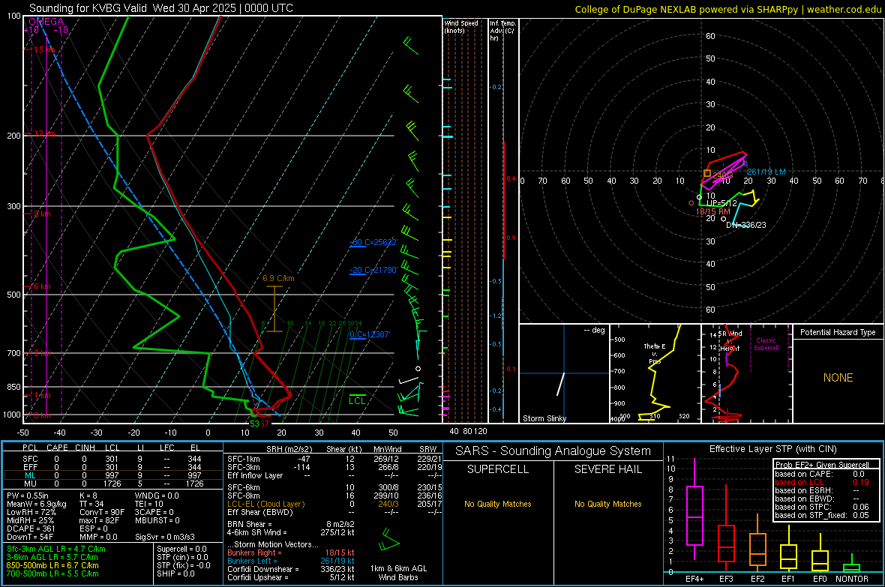885x587 pixels.
Task: Click the 'NONE' hazard type value
Action: coord(838,378)
